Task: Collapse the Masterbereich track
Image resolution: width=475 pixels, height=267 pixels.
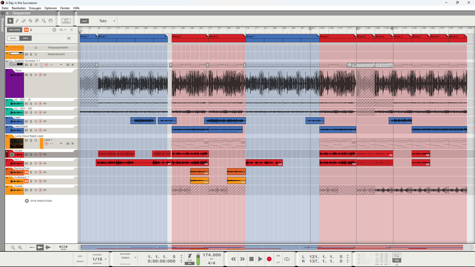Action: coord(7,53)
